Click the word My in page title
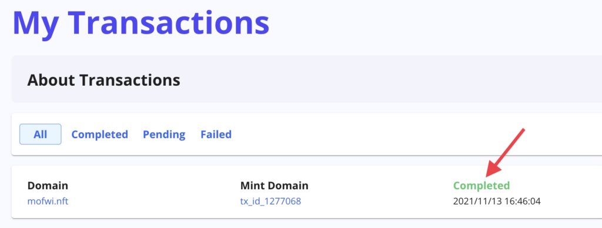 [36, 23]
